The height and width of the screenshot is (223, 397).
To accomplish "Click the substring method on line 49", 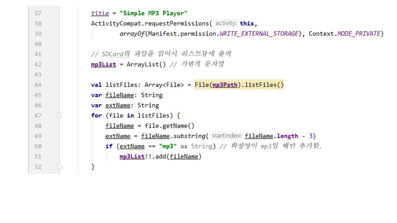I will [x=189, y=136].
